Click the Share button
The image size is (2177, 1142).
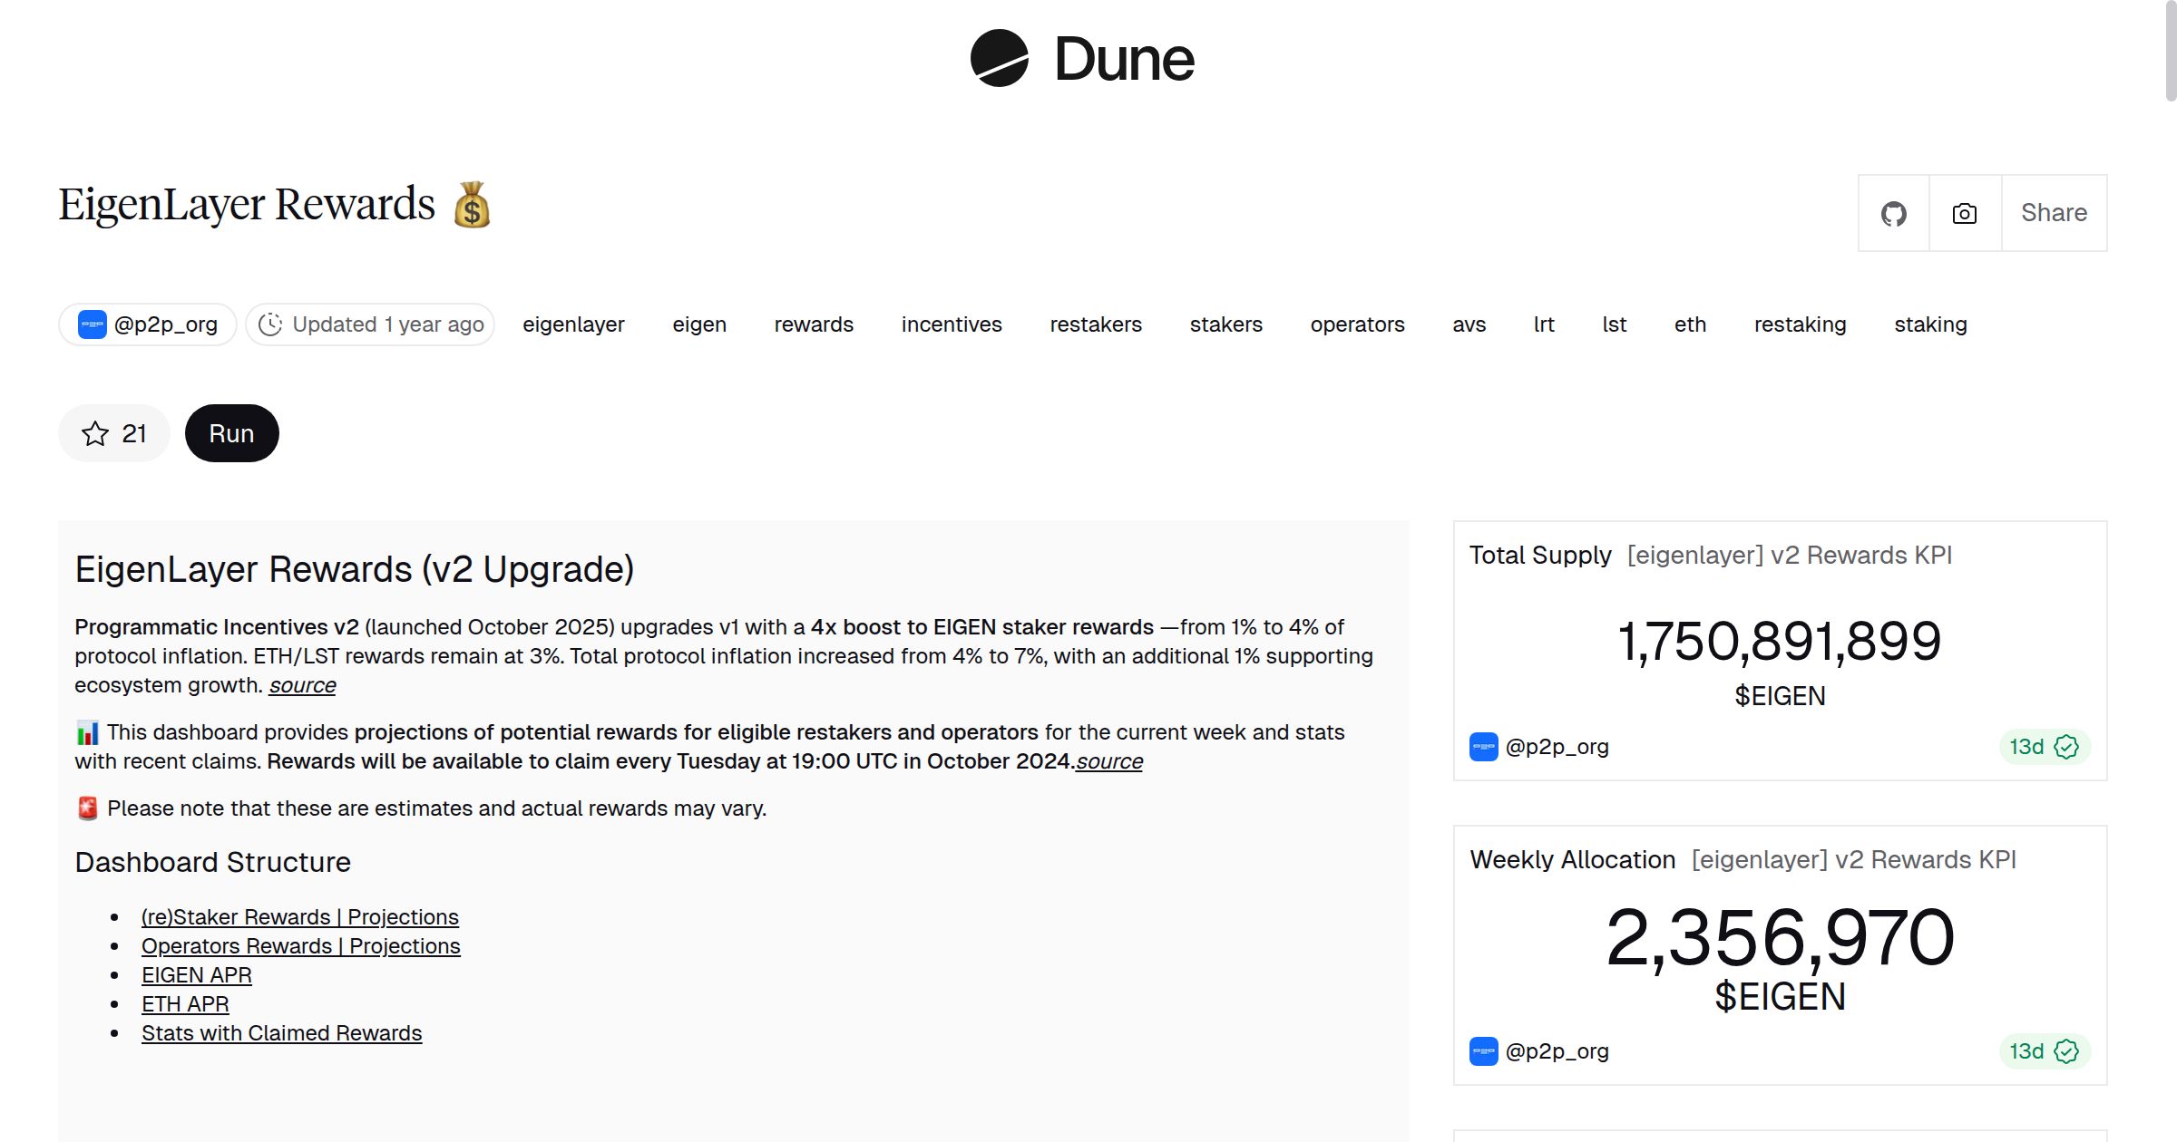click(x=2054, y=214)
